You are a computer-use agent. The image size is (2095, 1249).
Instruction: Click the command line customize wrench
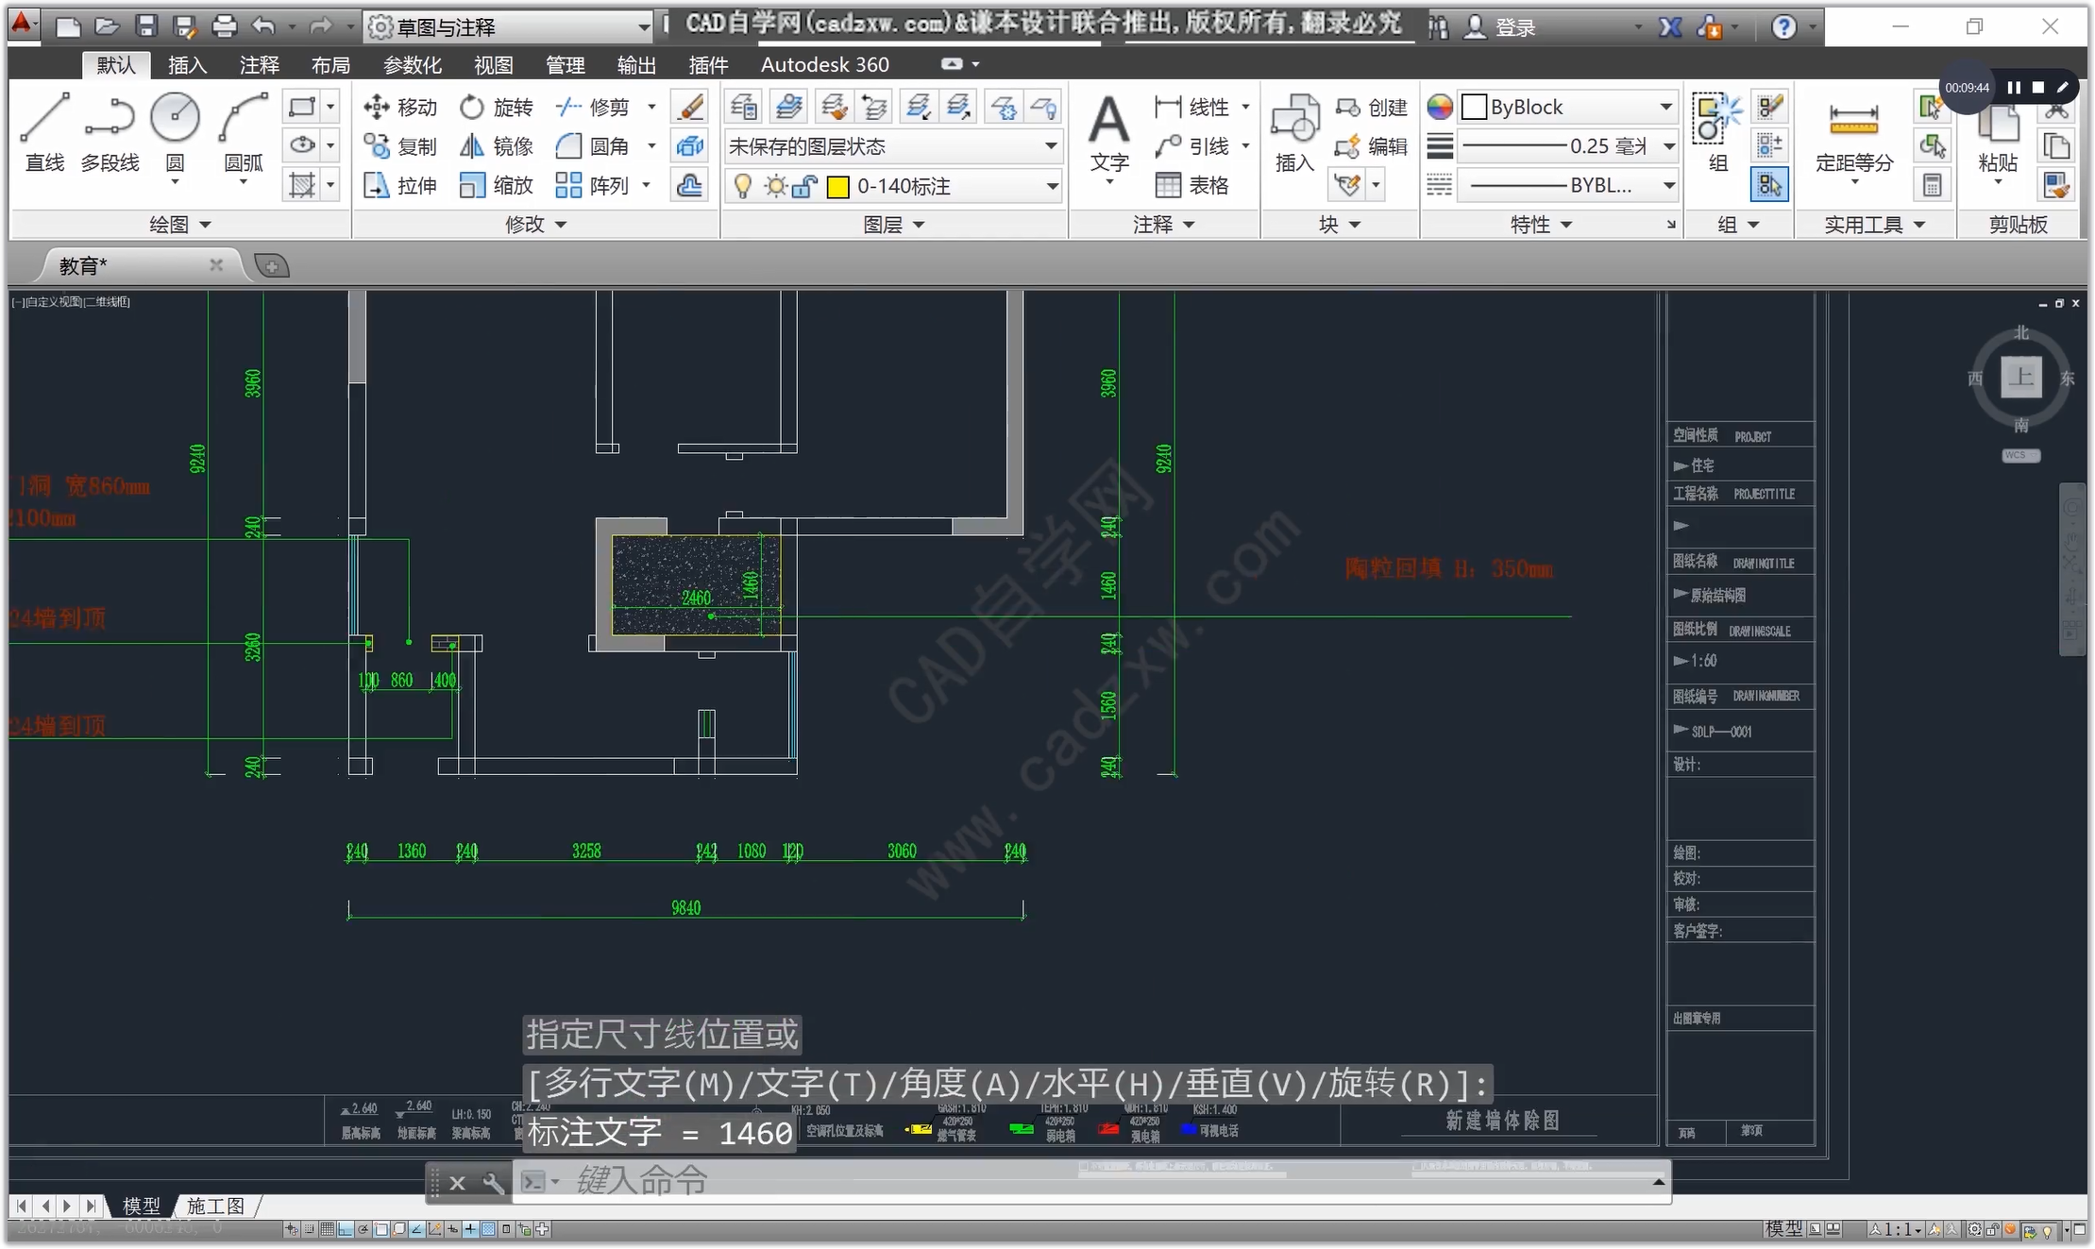pyautogui.click(x=493, y=1182)
